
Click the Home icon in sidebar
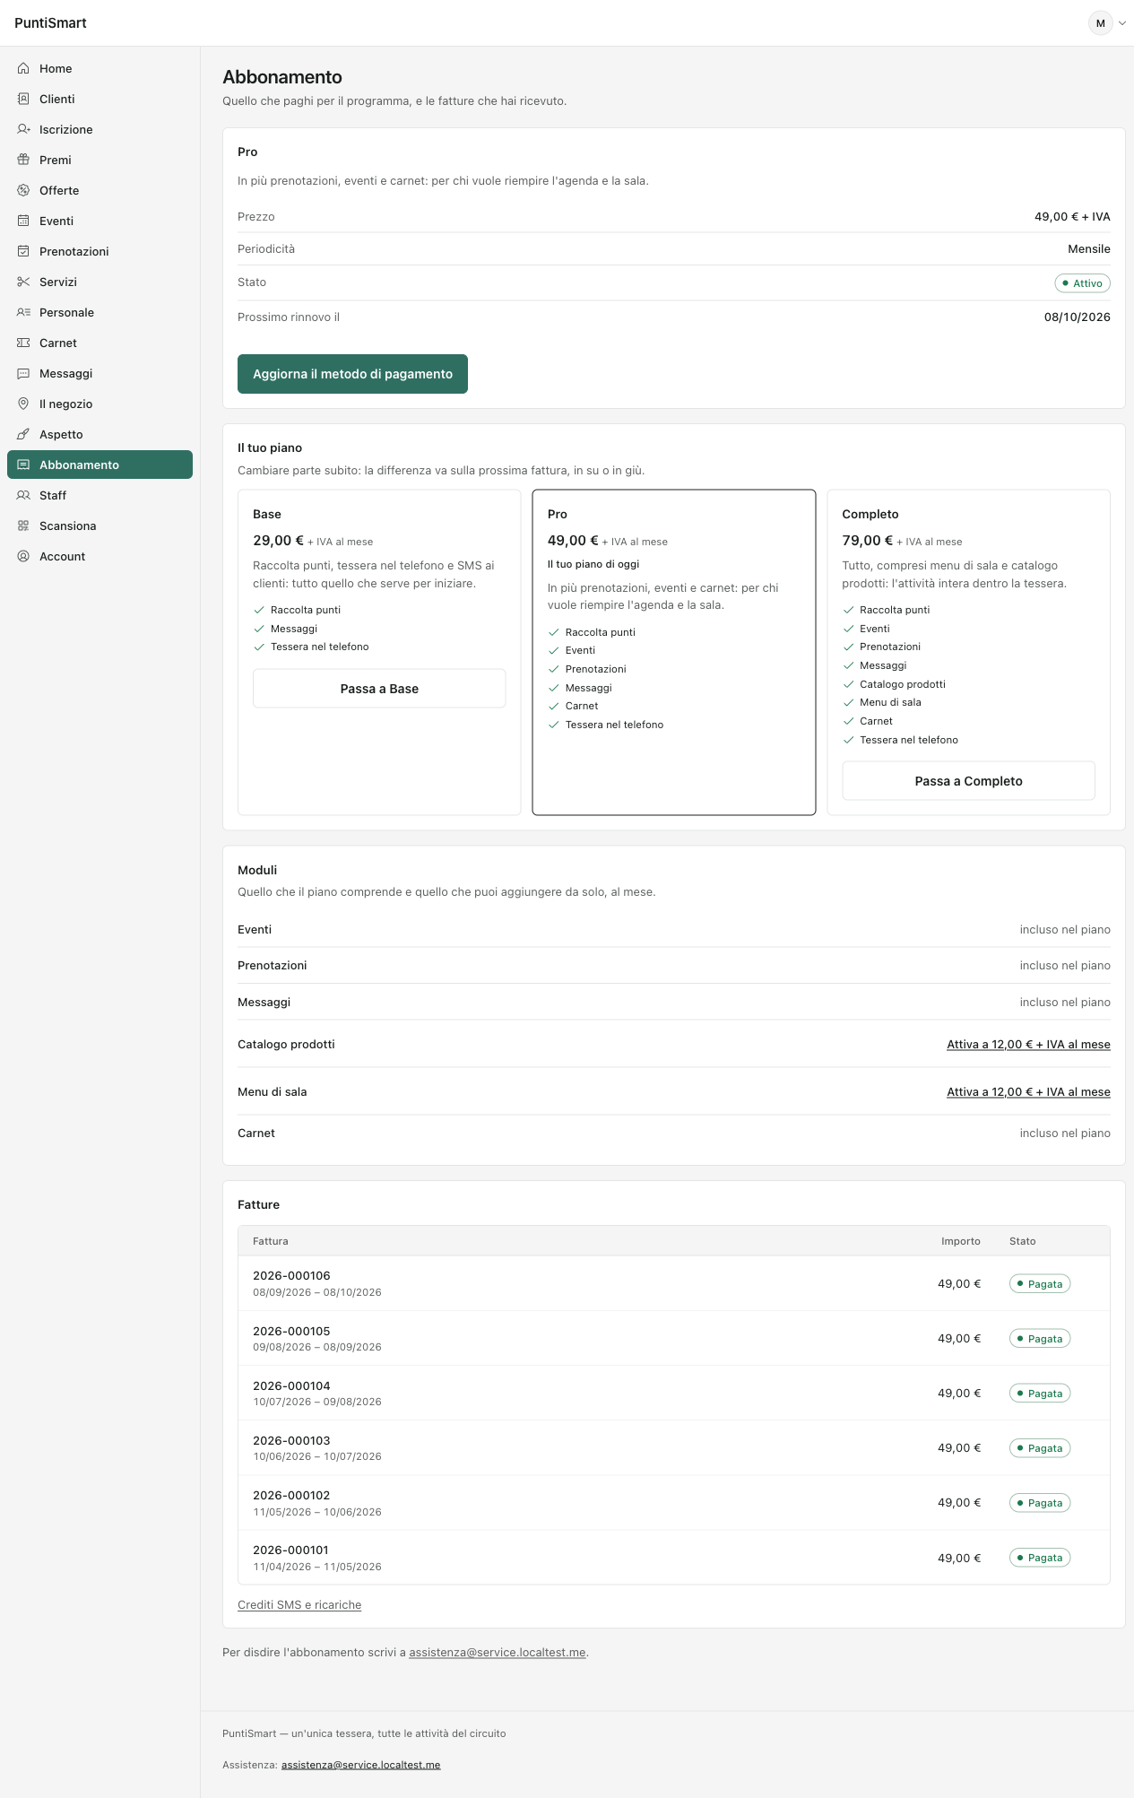23,68
